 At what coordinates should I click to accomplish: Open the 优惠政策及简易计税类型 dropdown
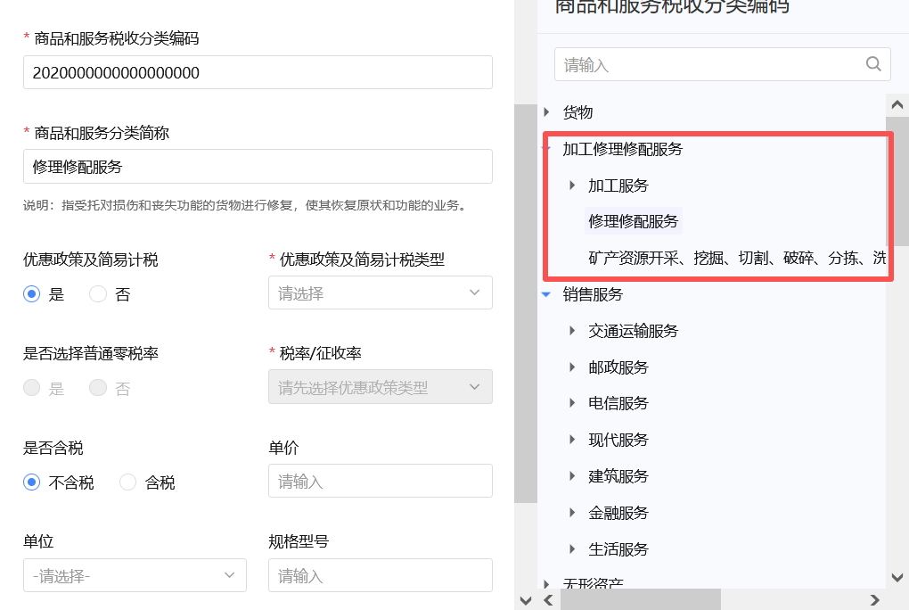[381, 293]
